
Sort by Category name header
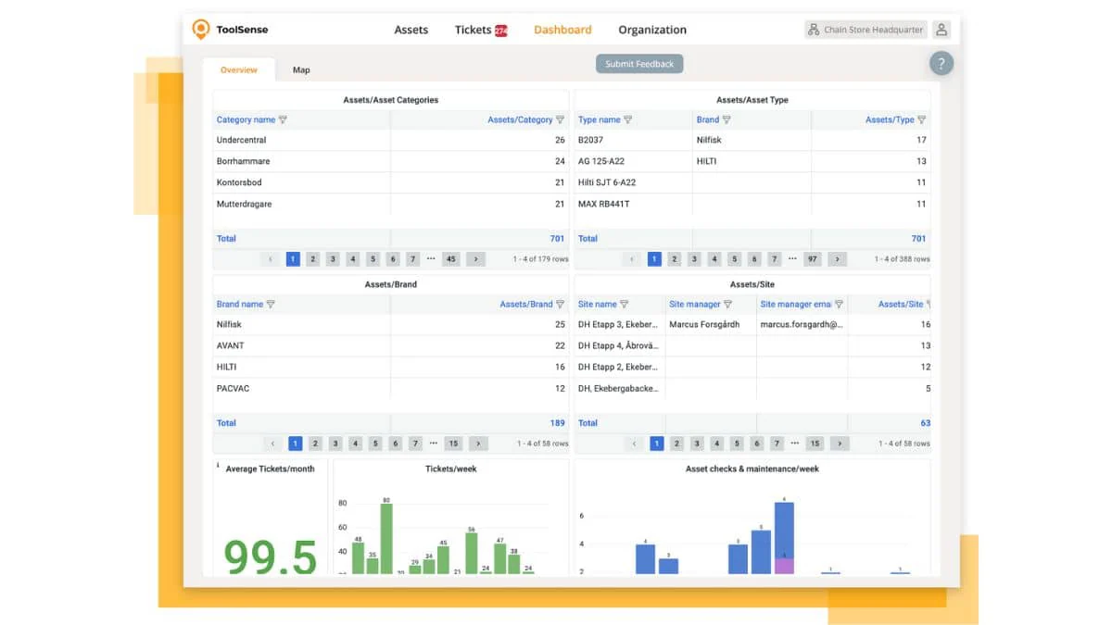246,119
